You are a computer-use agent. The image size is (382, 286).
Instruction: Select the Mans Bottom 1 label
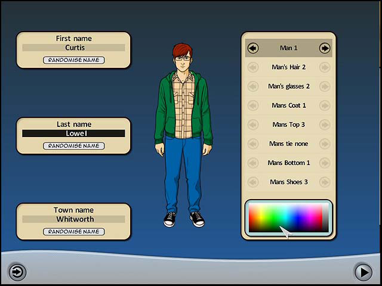pyautogui.click(x=289, y=163)
